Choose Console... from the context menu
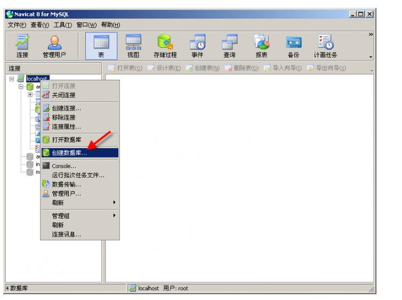Image resolution: width=402 pixels, height=300 pixels. [80, 166]
